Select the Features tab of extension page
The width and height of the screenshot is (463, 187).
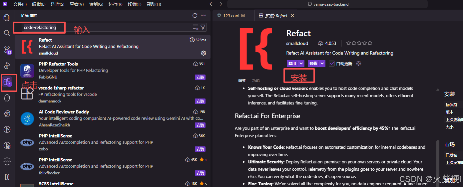click(256, 81)
